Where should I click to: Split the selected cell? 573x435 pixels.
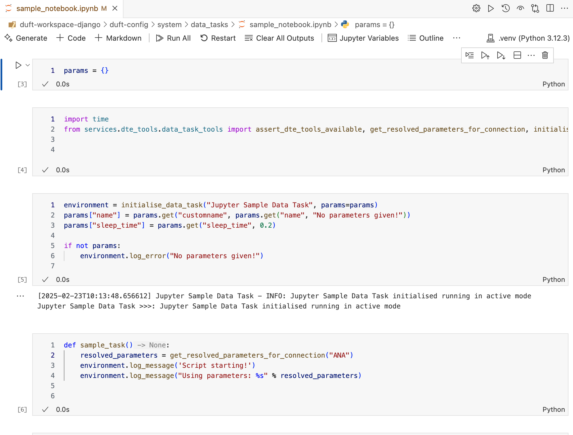(517, 55)
